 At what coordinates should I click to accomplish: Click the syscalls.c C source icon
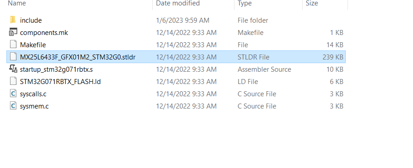pyautogui.click(x=13, y=94)
